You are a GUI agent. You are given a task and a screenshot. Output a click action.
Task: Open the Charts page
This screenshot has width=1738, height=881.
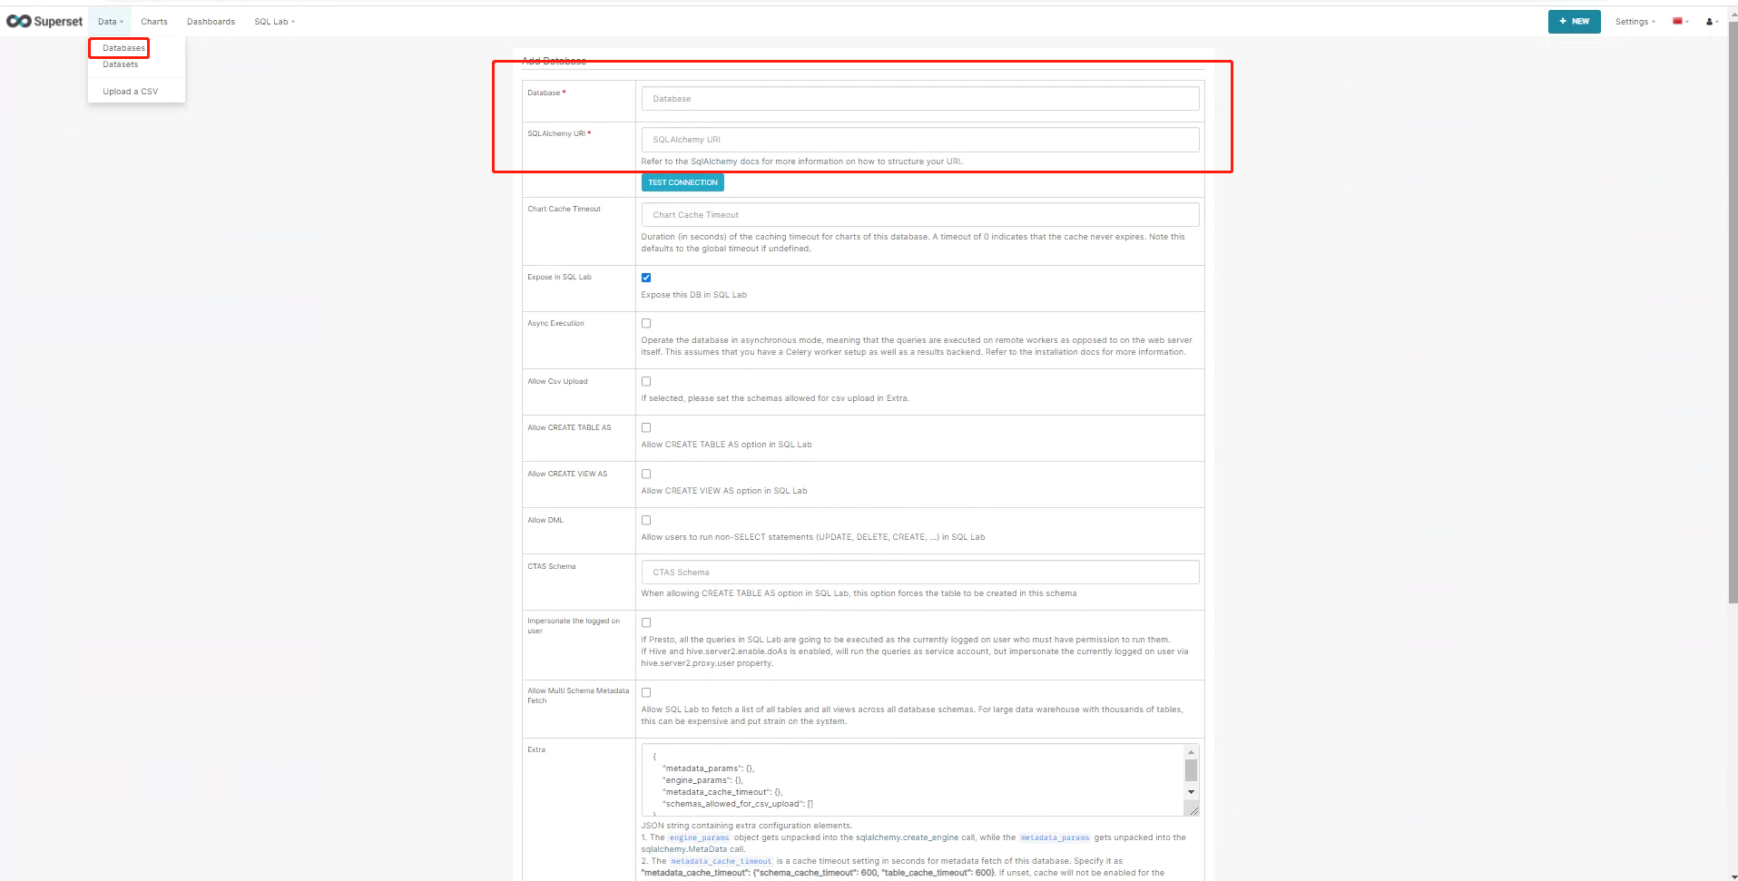154,21
